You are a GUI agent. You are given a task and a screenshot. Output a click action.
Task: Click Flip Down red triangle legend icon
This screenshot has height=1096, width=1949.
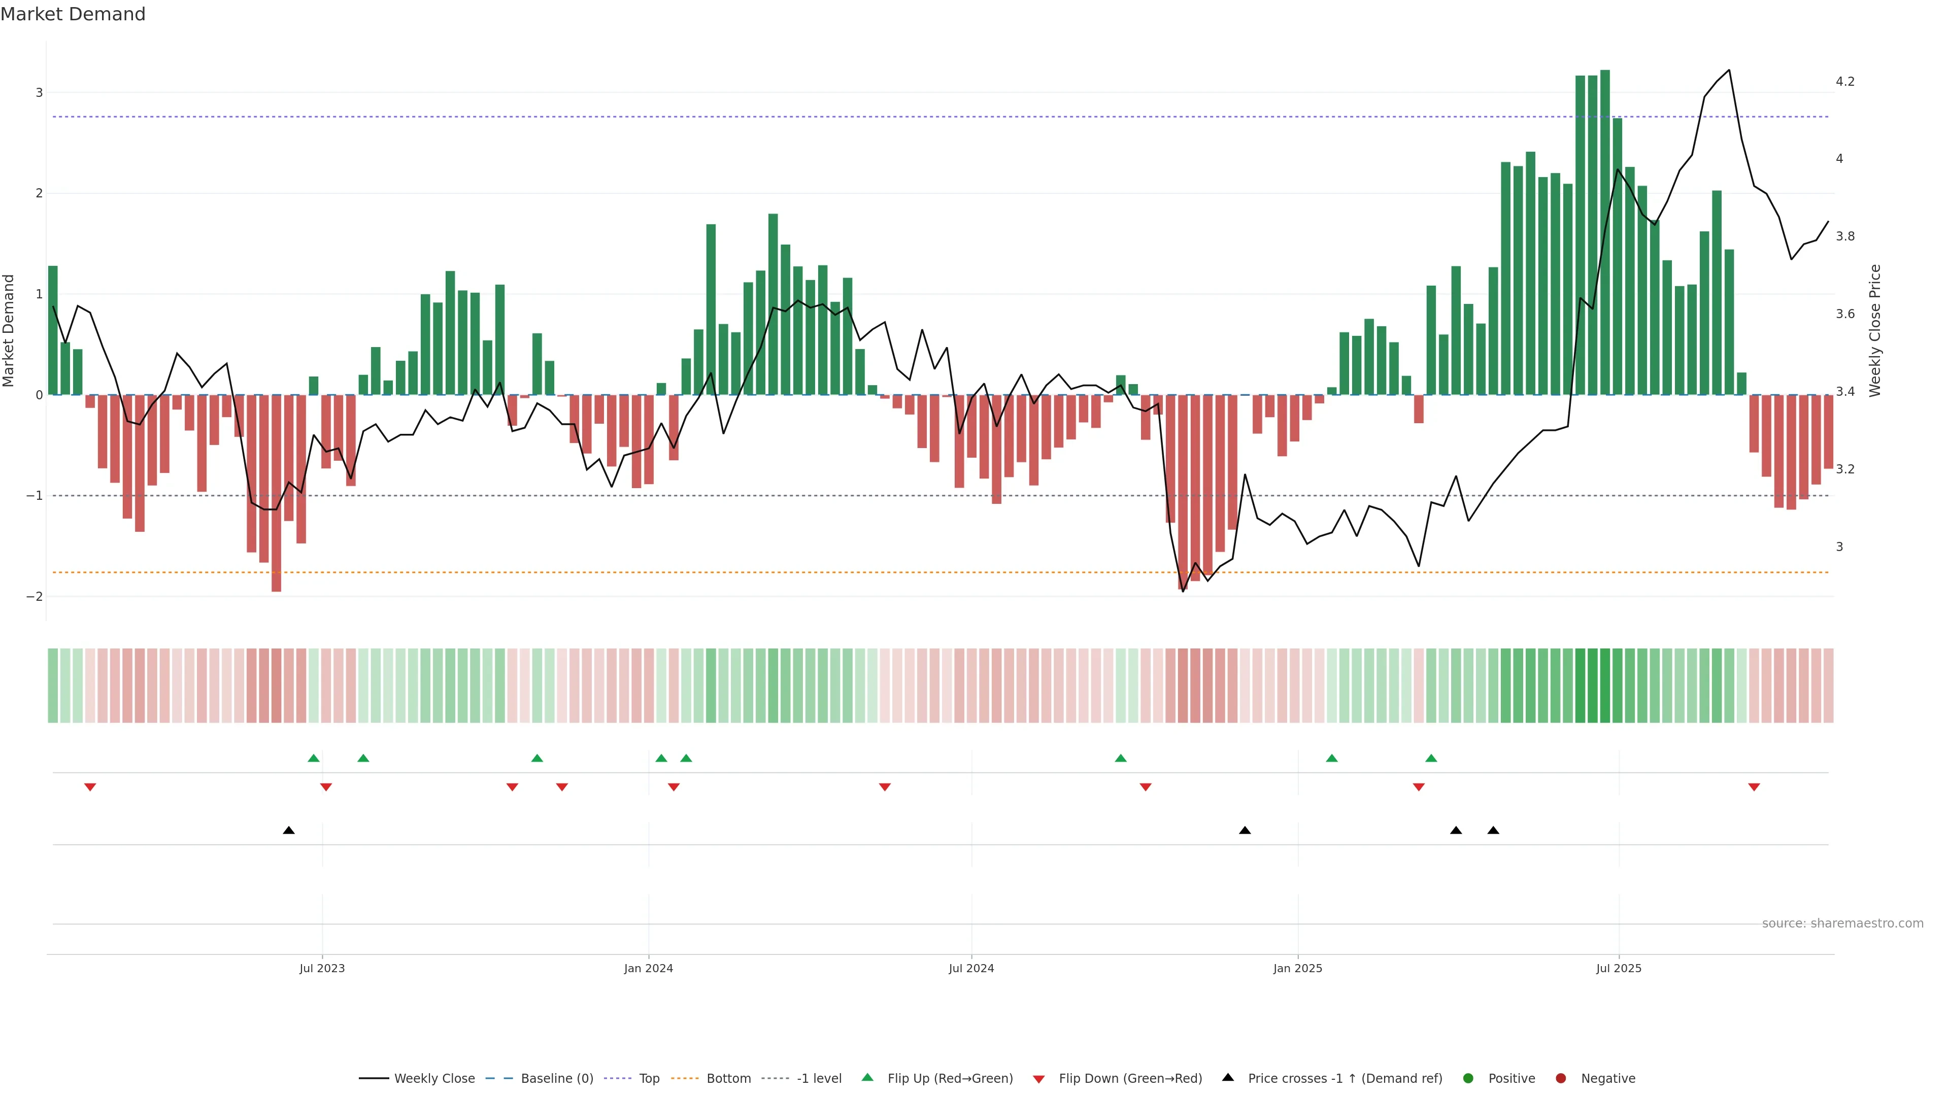(1039, 1079)
